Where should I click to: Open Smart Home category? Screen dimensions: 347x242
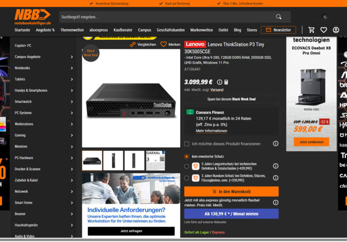tap(24, 203)
